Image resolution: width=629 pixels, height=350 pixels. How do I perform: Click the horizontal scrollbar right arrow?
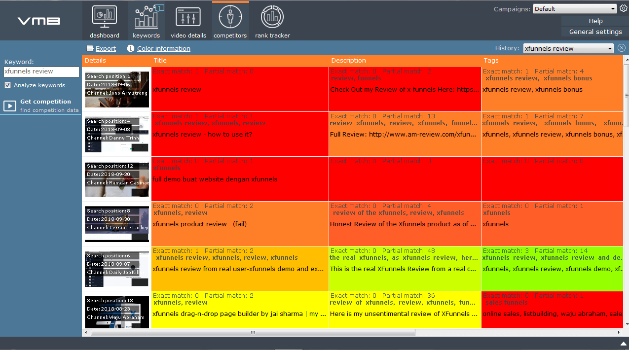[619, 332]
